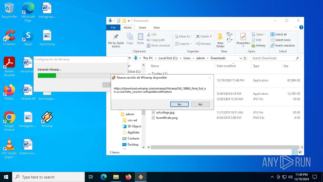Screen dimensions: 323x182
Task: Open the Delete dropdown in Organize group
Action: coord(204,36)
